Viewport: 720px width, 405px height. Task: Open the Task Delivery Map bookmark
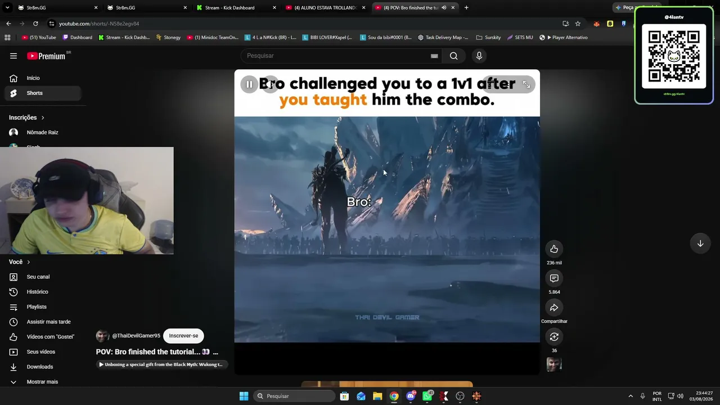point(443,38)
